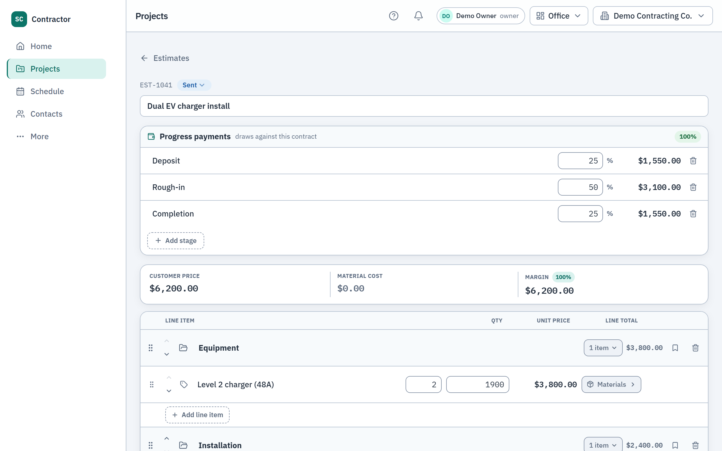Open the notifications bell
The height and width of the screenshot is (451, 722).
pos(418,16)
